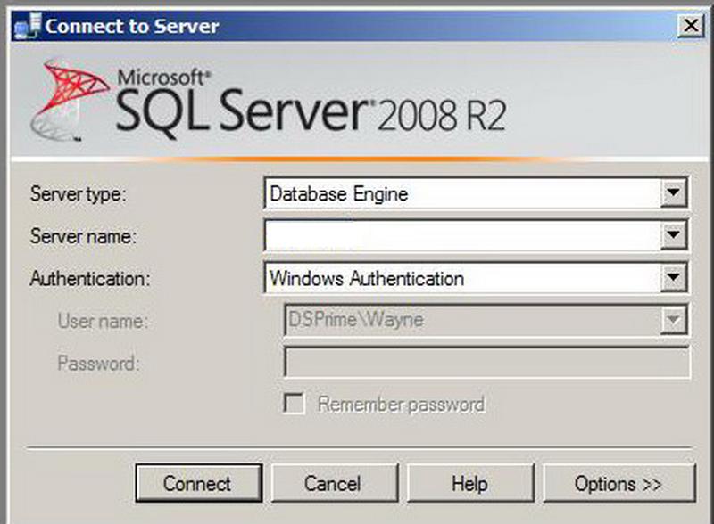Click the Server type label
Image resolution: width=714 pixels, height=524 pixels.
78,194
